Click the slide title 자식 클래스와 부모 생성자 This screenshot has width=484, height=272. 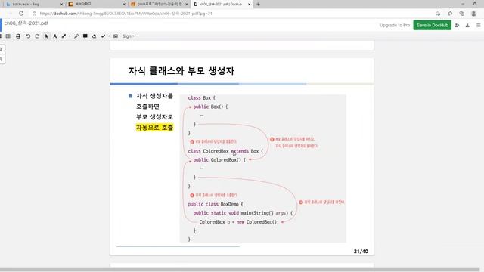coord(181,70)
